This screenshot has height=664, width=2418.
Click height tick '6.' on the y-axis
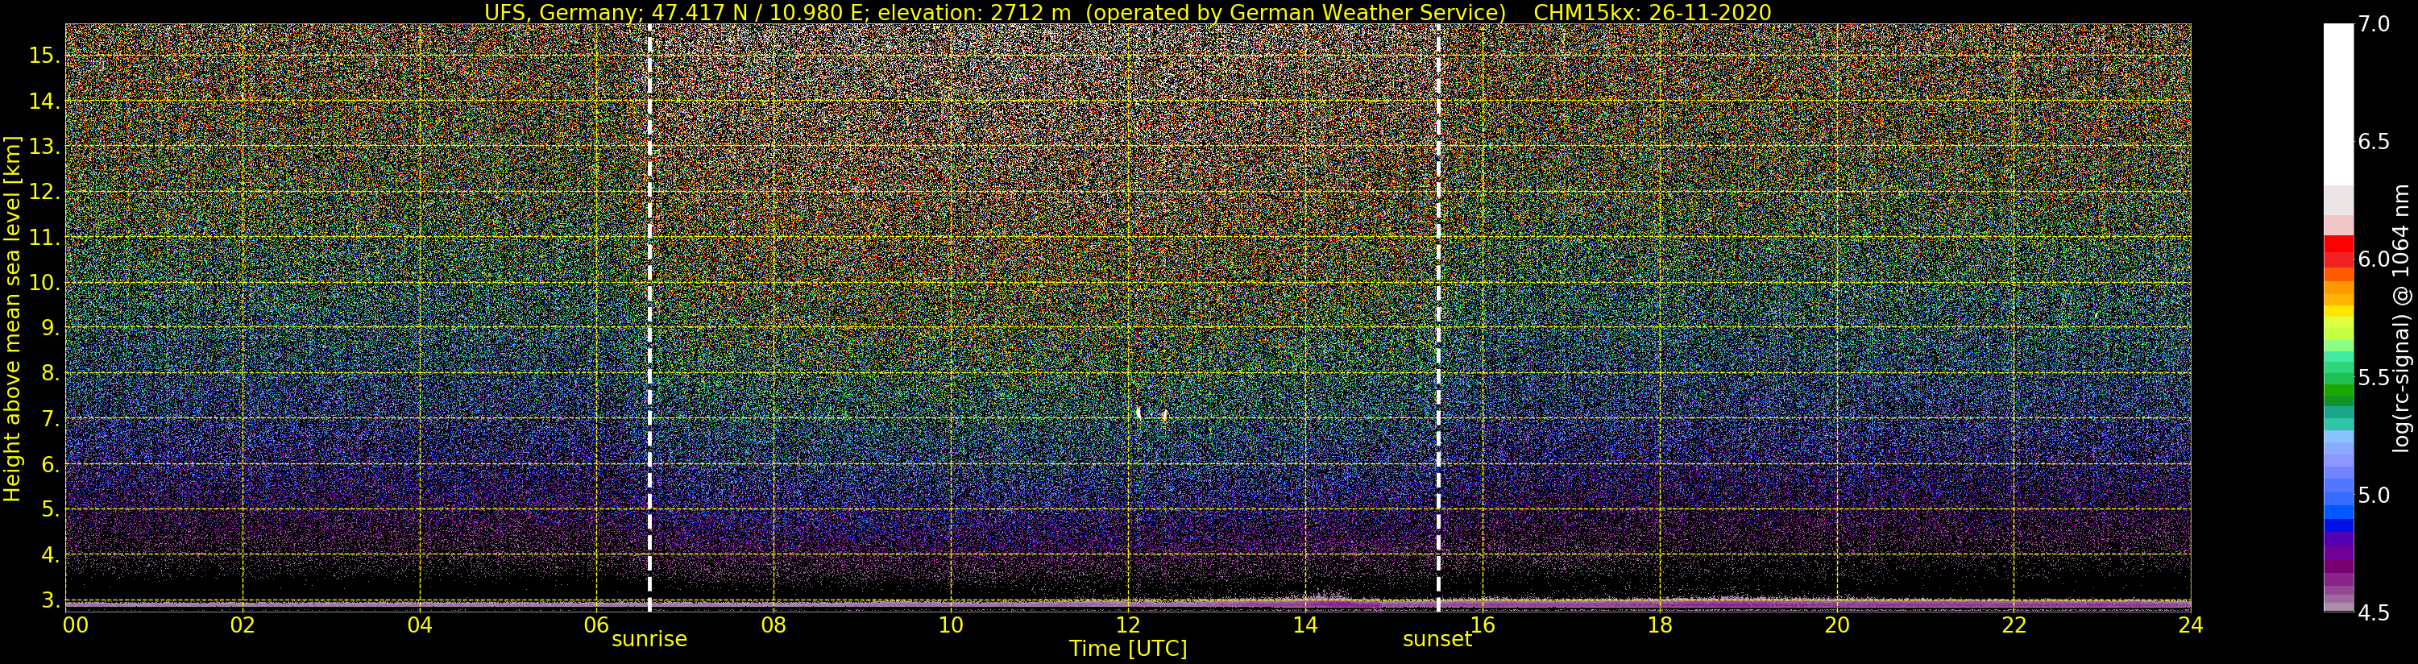click(50, 464)
